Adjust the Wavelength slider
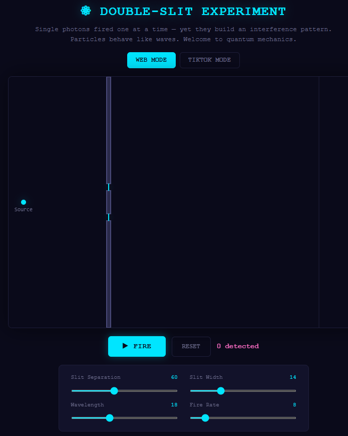Viewport: 348px width, 436px height. (x=124, y=418)
